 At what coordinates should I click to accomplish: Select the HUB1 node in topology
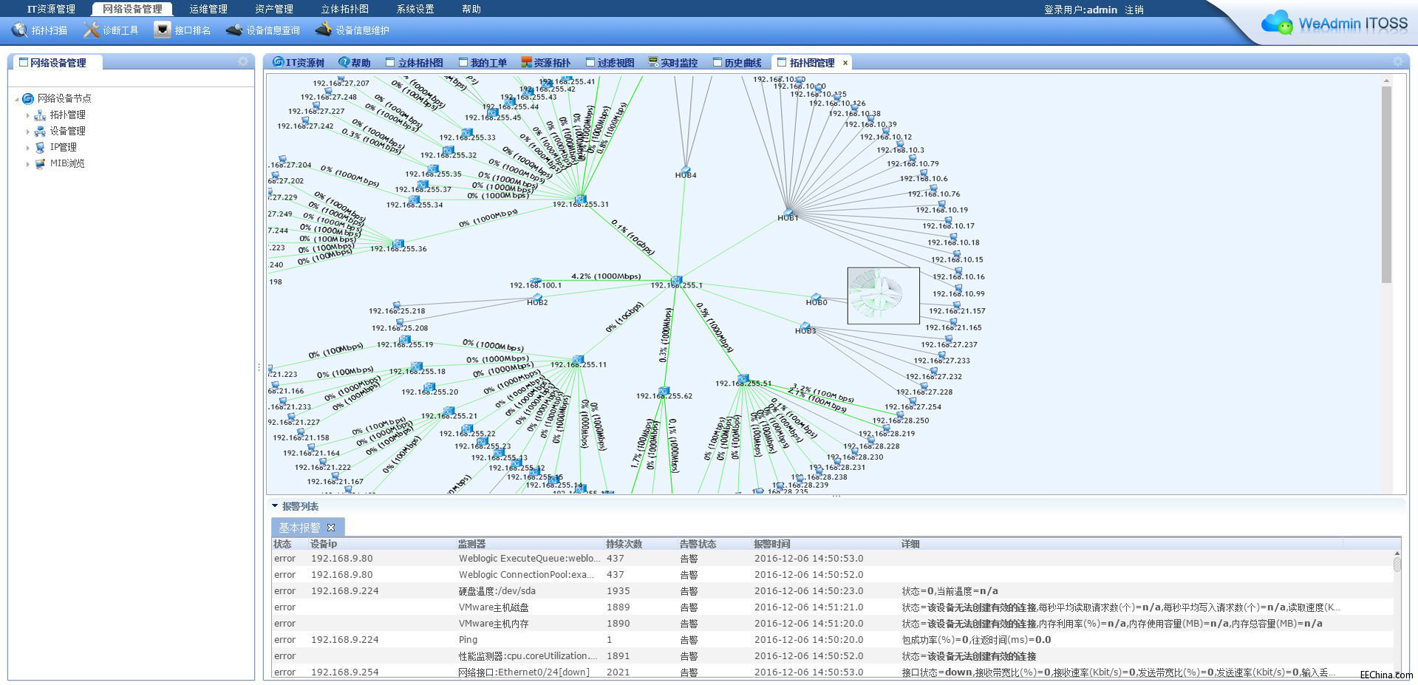coord(788,213)
